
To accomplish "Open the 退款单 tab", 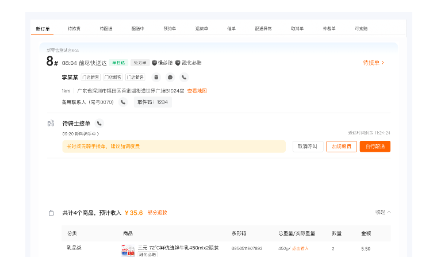I will [x=201, y=29].
